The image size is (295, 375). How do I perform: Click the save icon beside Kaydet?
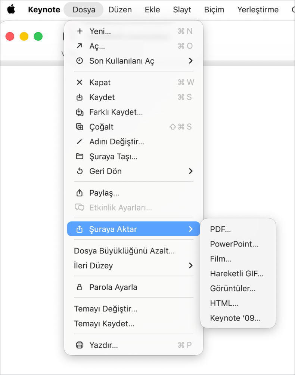click(80, 97)
